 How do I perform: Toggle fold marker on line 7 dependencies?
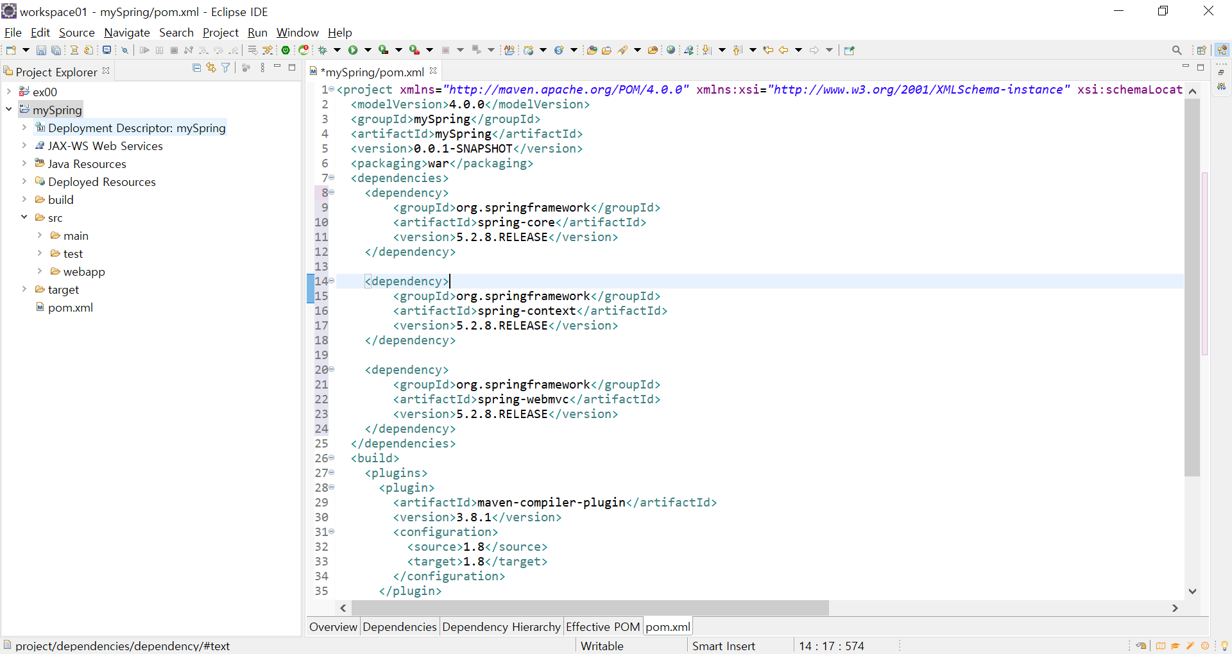(x=332, y=178)
